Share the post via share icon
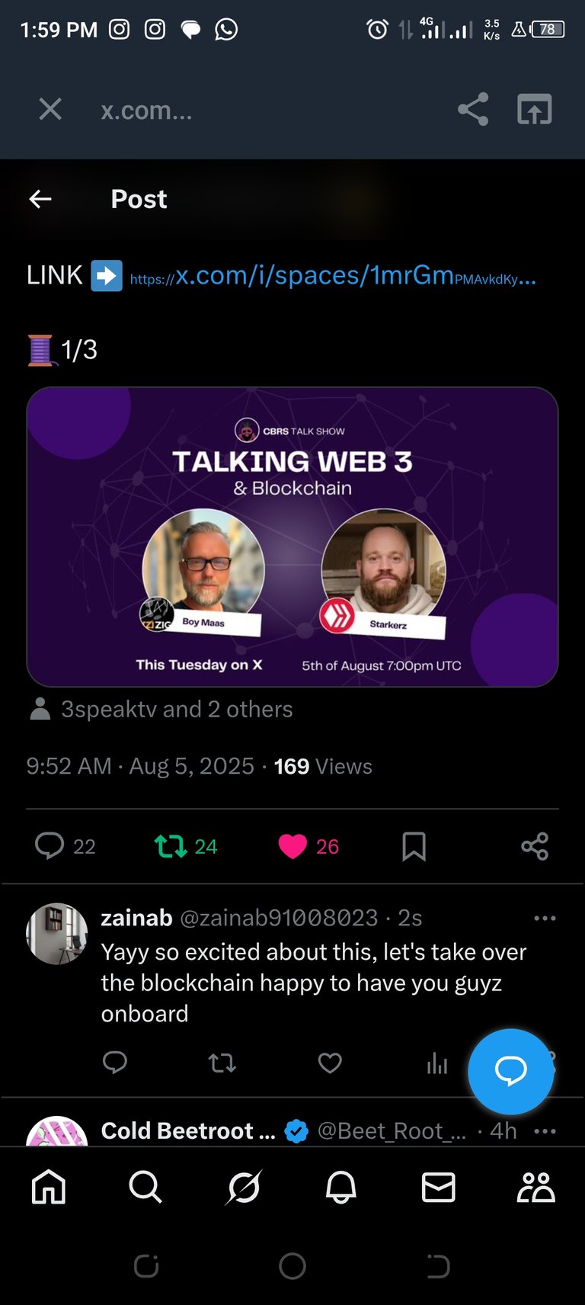Viewport: 585px width, 1305px height. click(535, 846)
